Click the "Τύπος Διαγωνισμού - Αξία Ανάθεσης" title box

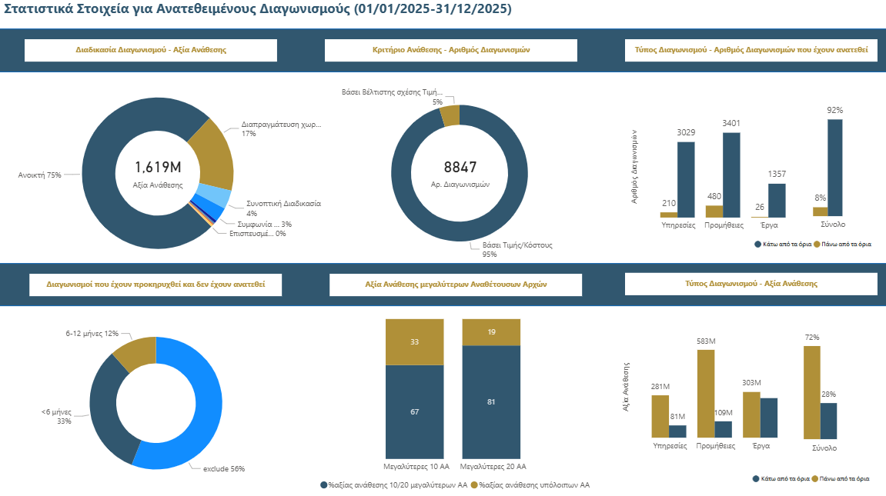pos(751,284)
